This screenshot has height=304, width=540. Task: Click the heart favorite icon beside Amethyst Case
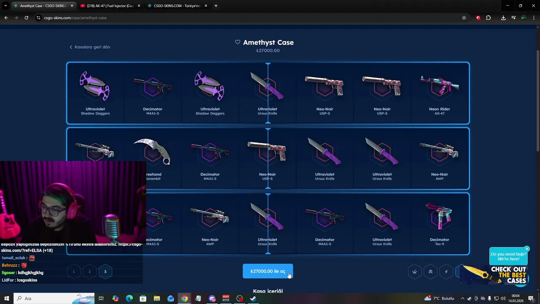point(238,42)
